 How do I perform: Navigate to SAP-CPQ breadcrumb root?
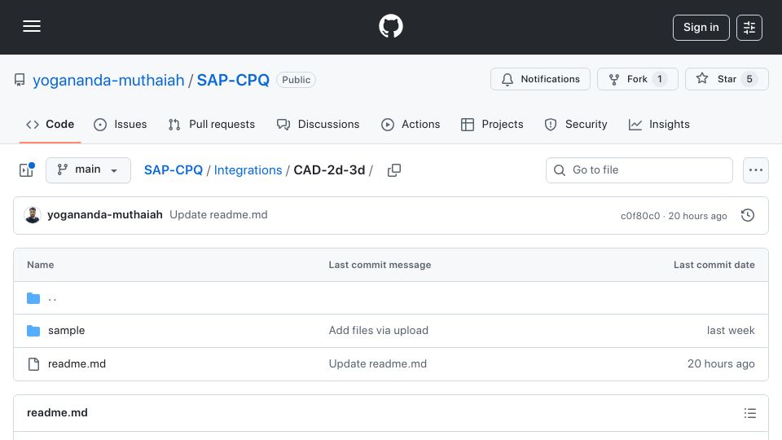(x=173, y=170)
